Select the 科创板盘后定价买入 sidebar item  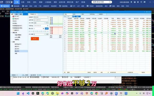pyautogui.click(x=17, y=26)
